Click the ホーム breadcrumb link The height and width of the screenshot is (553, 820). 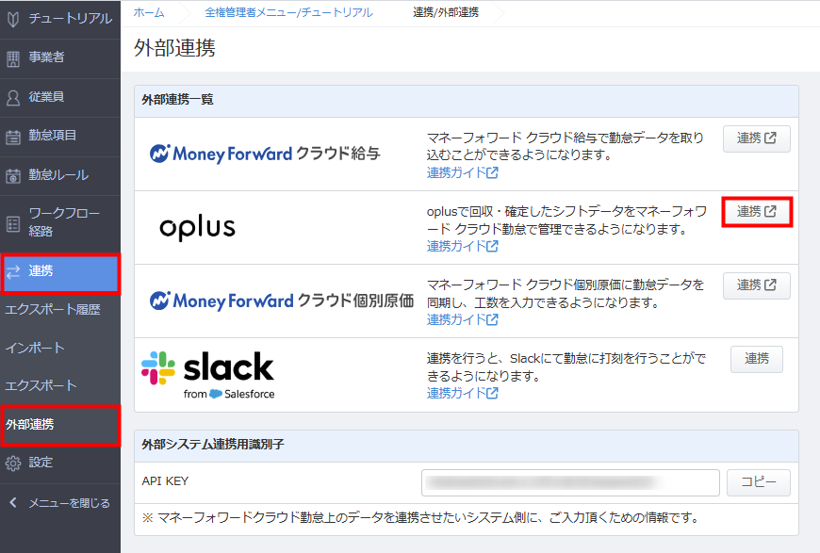click(149, 12)
